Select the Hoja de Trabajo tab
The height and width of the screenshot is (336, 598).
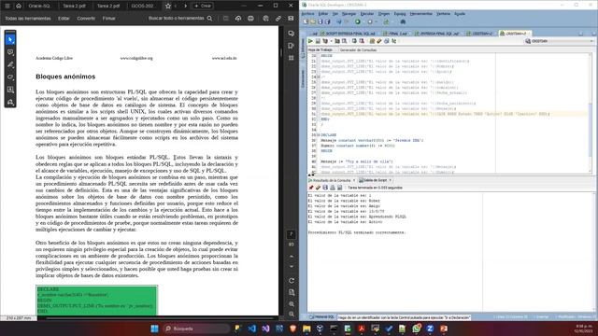pos(320,49)
